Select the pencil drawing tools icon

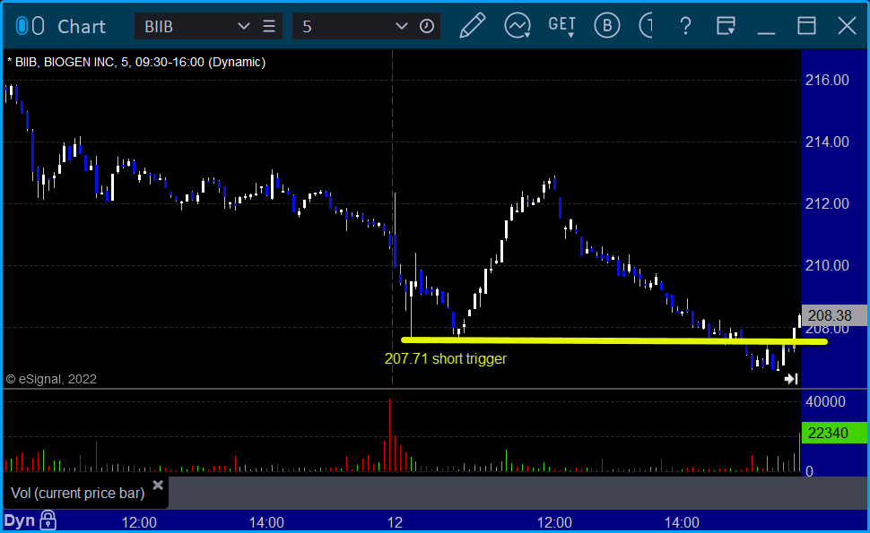pos(472,25)
